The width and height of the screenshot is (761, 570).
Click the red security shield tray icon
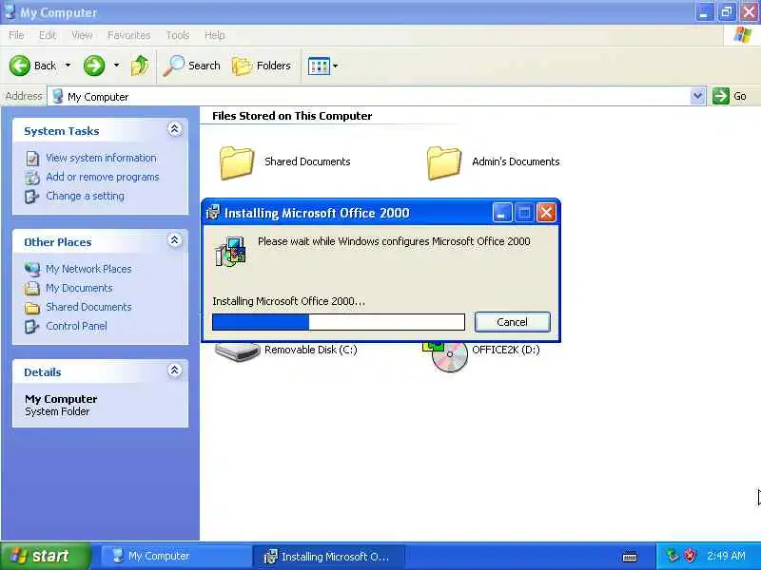coord(690,556)
